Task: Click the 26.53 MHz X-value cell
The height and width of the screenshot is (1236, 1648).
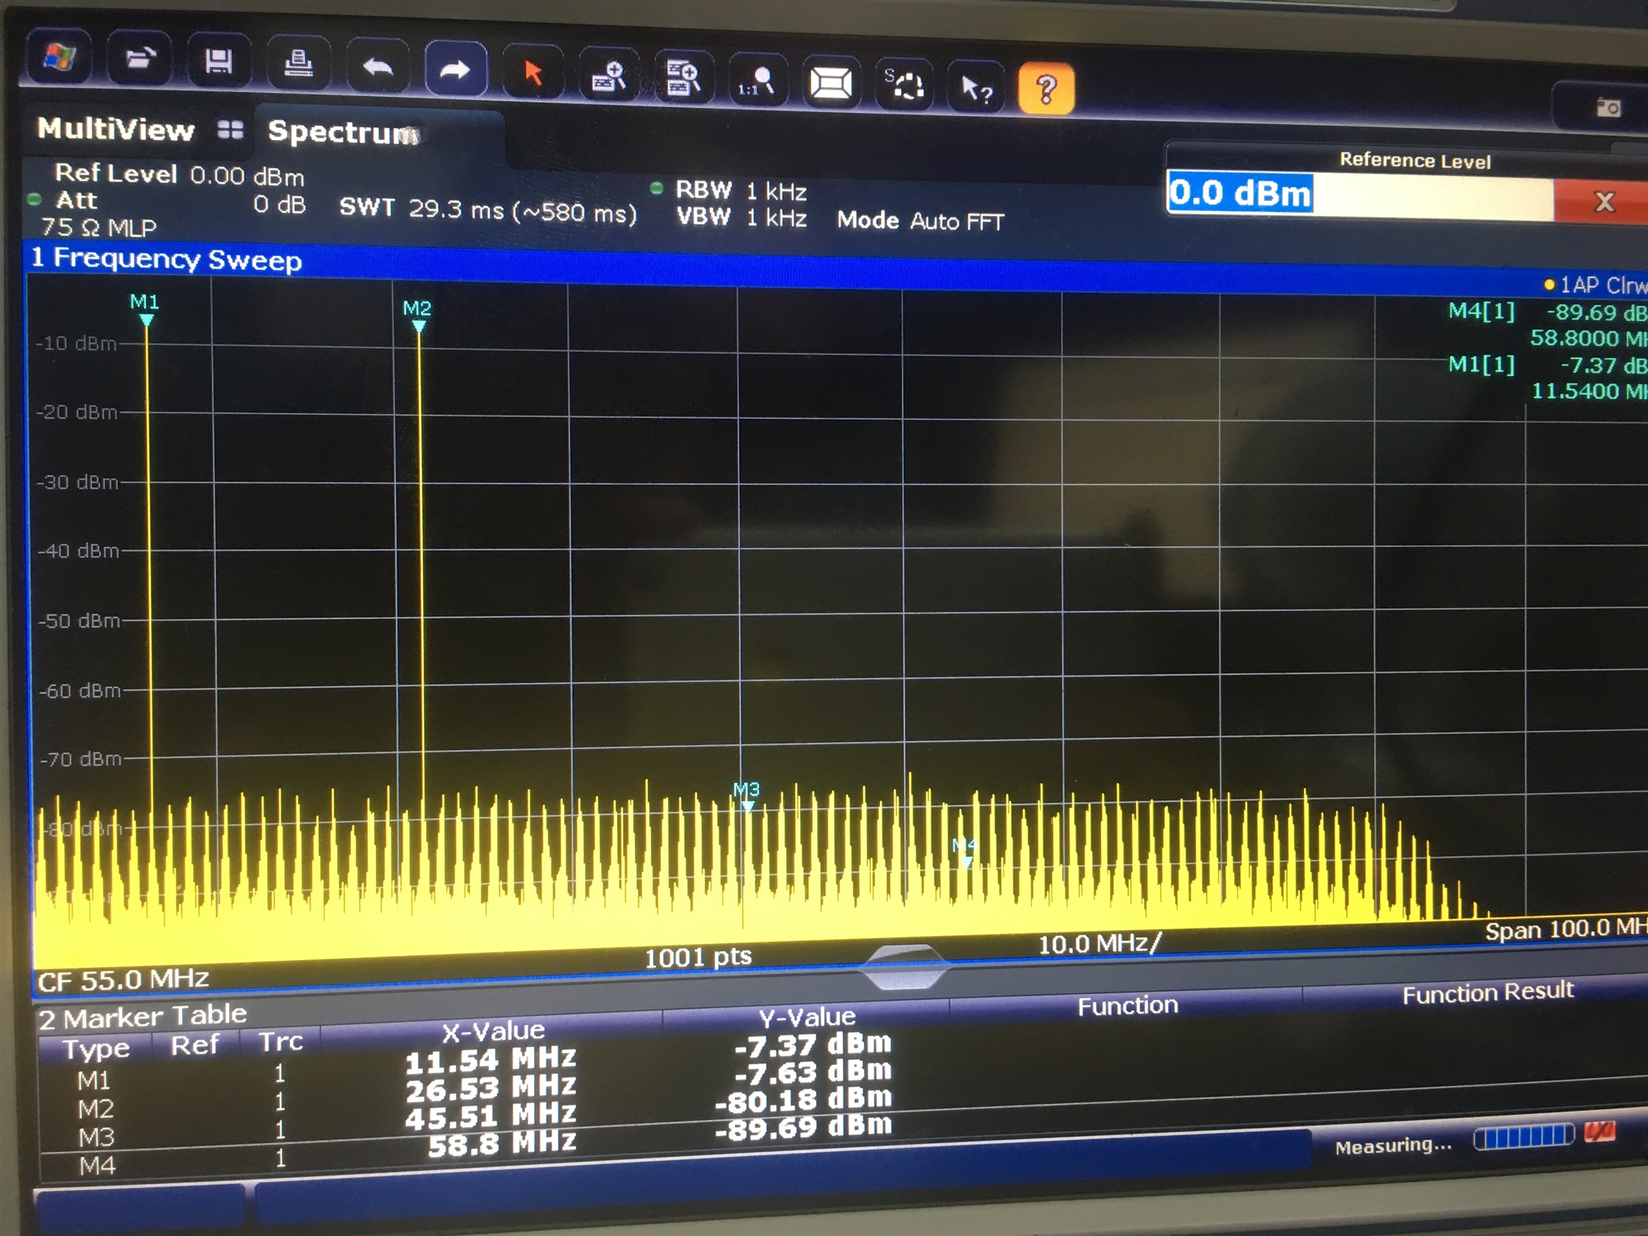Action: pyautogui.click(x=490, y=1087)
